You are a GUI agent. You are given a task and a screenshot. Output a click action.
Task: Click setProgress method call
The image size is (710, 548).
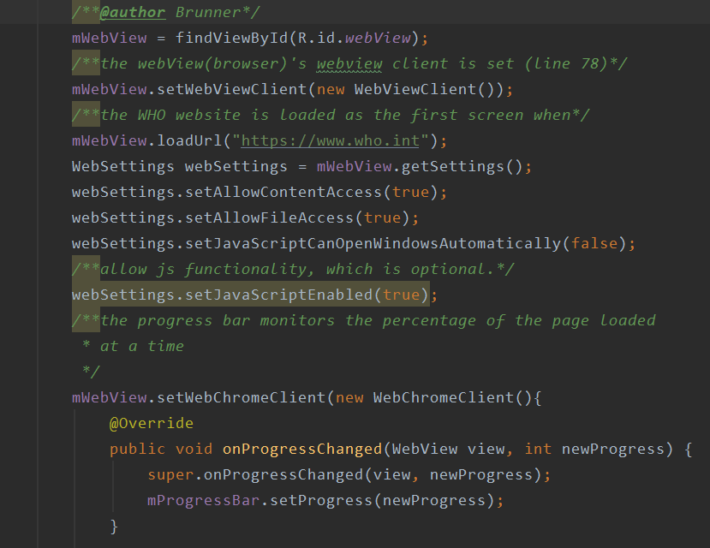pos(321,501)
